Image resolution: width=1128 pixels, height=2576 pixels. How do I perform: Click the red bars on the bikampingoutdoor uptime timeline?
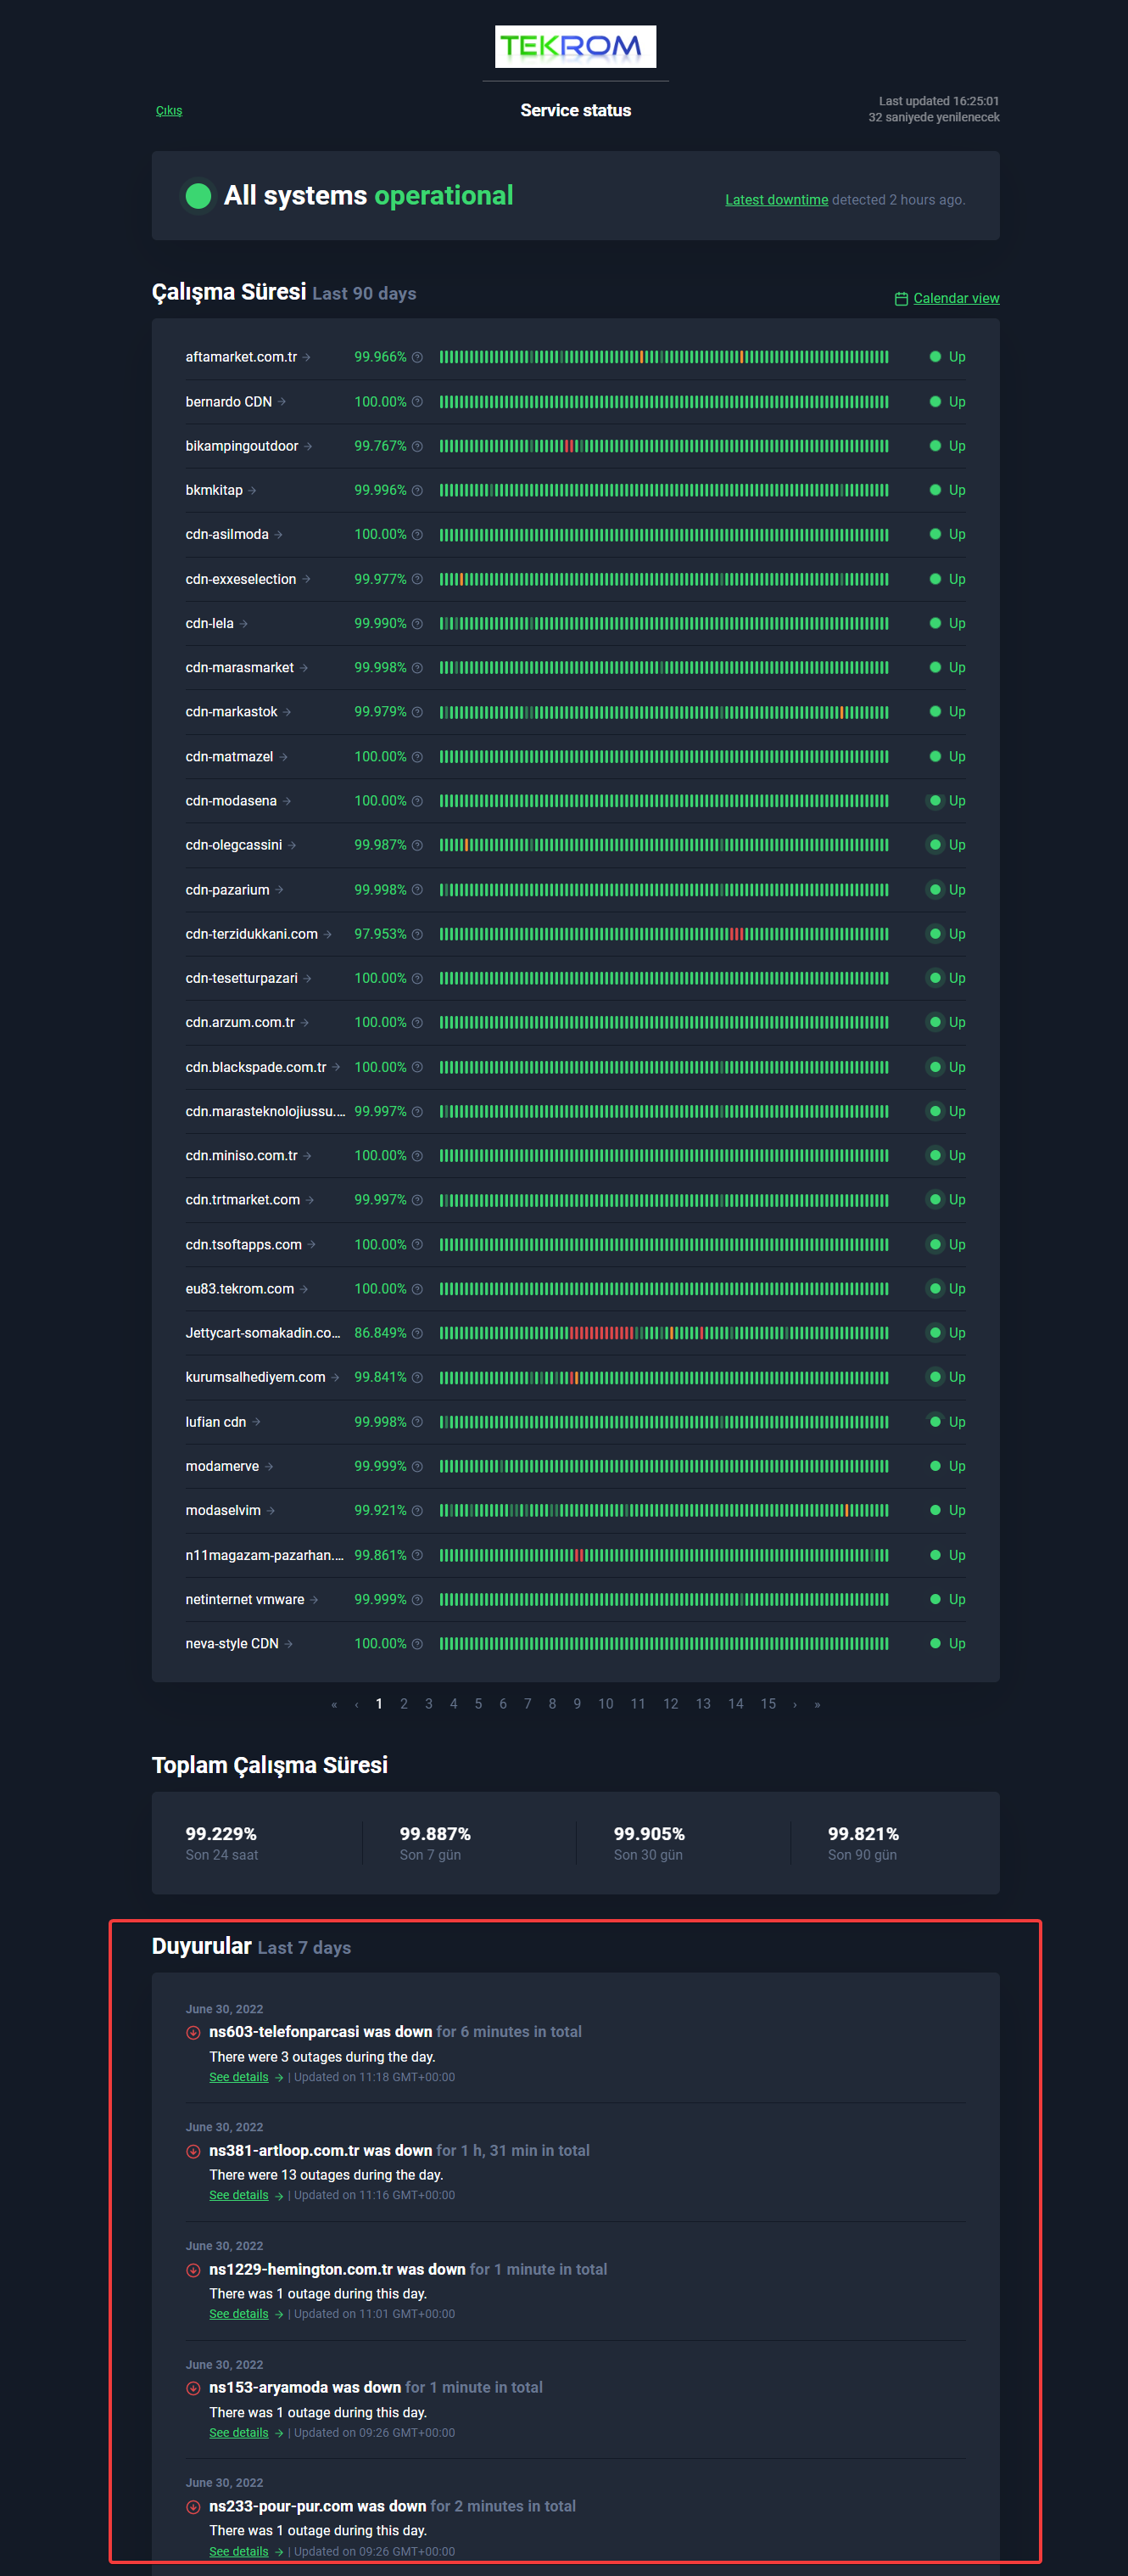[569, 446]
